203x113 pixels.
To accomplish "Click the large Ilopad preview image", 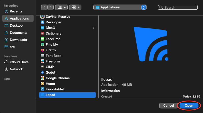I will click(x=151, y=44).
